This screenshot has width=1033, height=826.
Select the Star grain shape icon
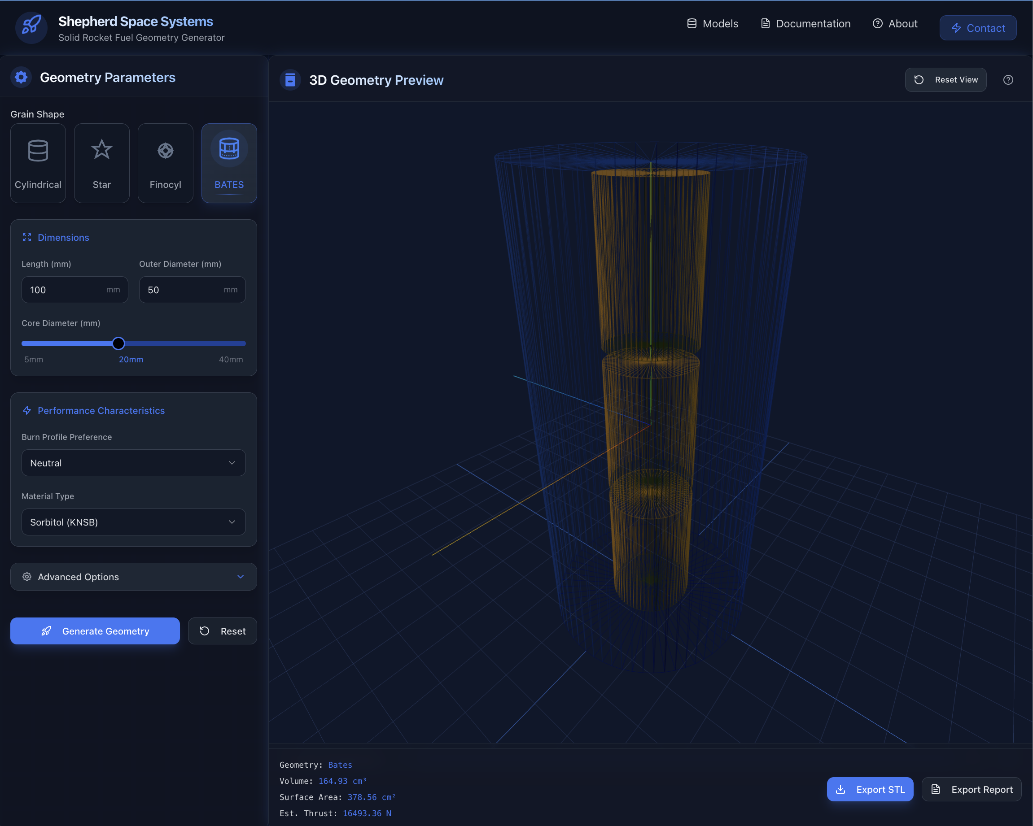click(x=101, y=150)
